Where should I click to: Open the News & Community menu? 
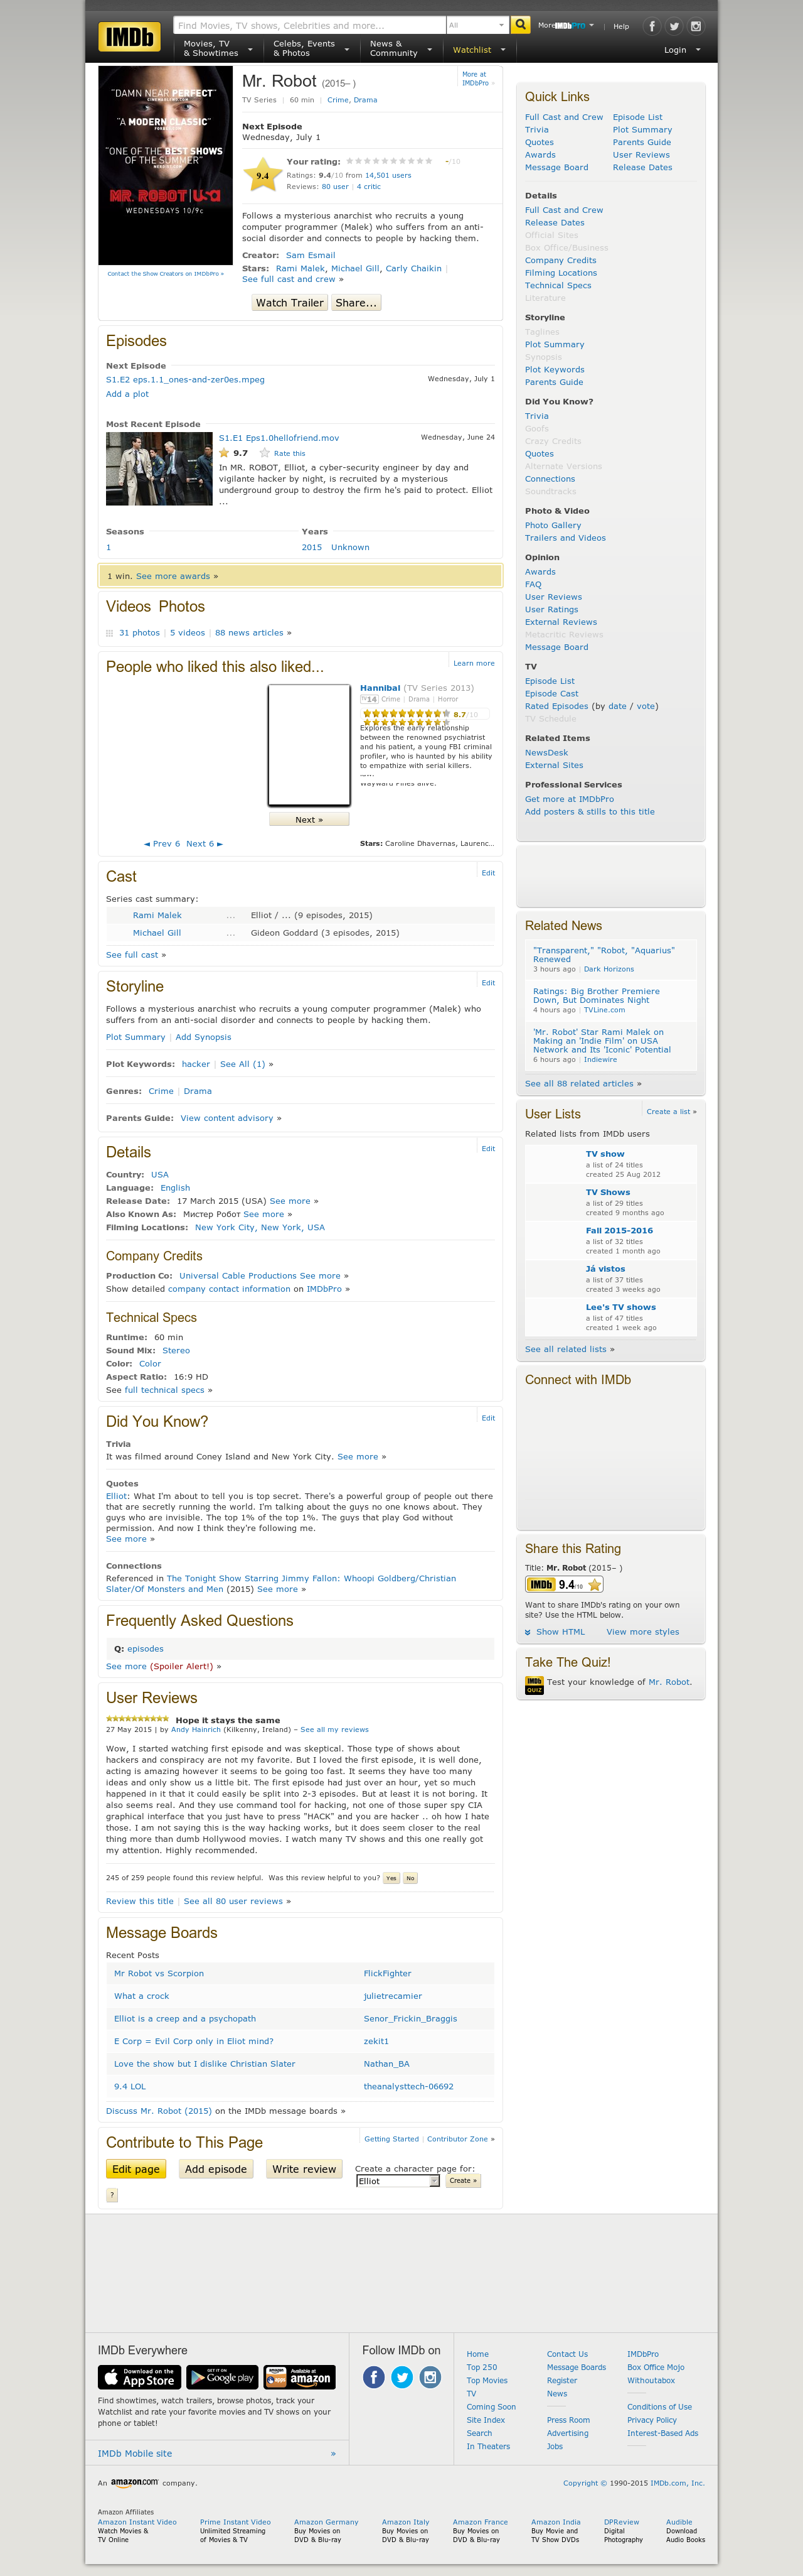pyautogui.click(x=401, y=48)
